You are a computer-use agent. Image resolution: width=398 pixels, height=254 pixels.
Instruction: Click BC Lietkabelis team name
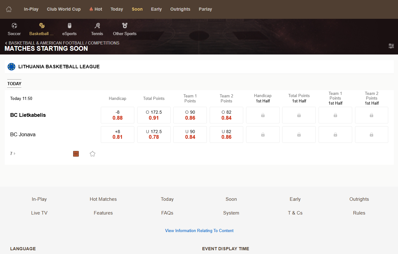tap(28, 115)
